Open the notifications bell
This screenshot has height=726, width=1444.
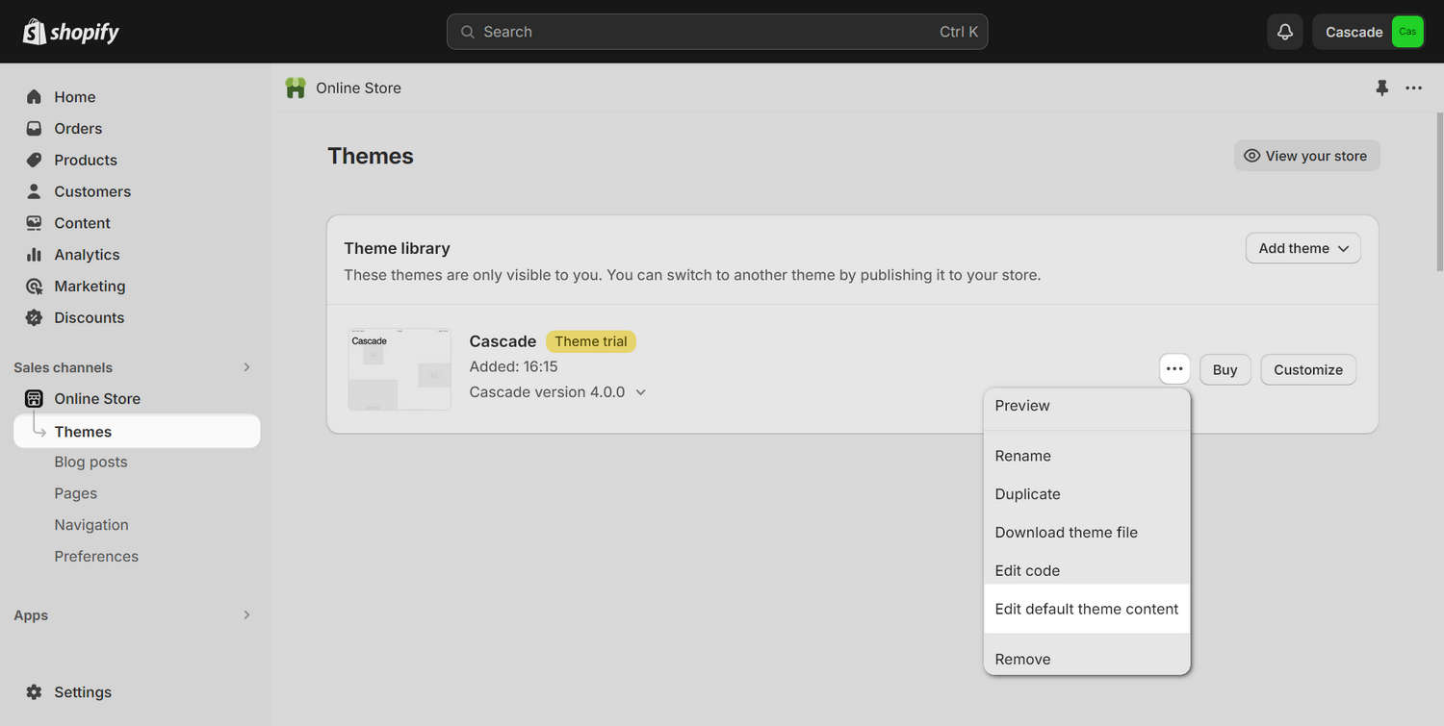point(1284,32)
